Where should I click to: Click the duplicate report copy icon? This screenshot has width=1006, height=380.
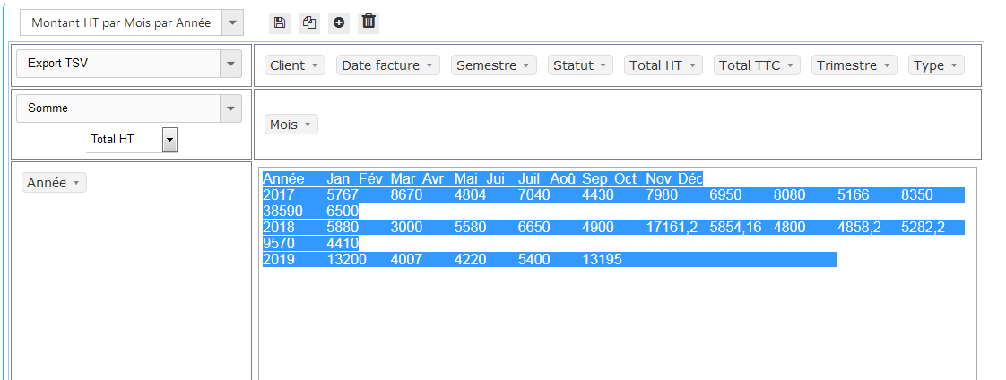click(x=309, y=22)
